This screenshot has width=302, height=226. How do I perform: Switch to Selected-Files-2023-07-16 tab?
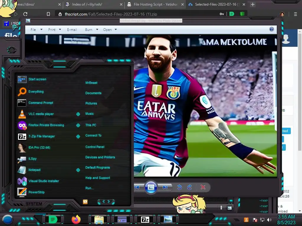pyautogui.click(x=217, y=4)
